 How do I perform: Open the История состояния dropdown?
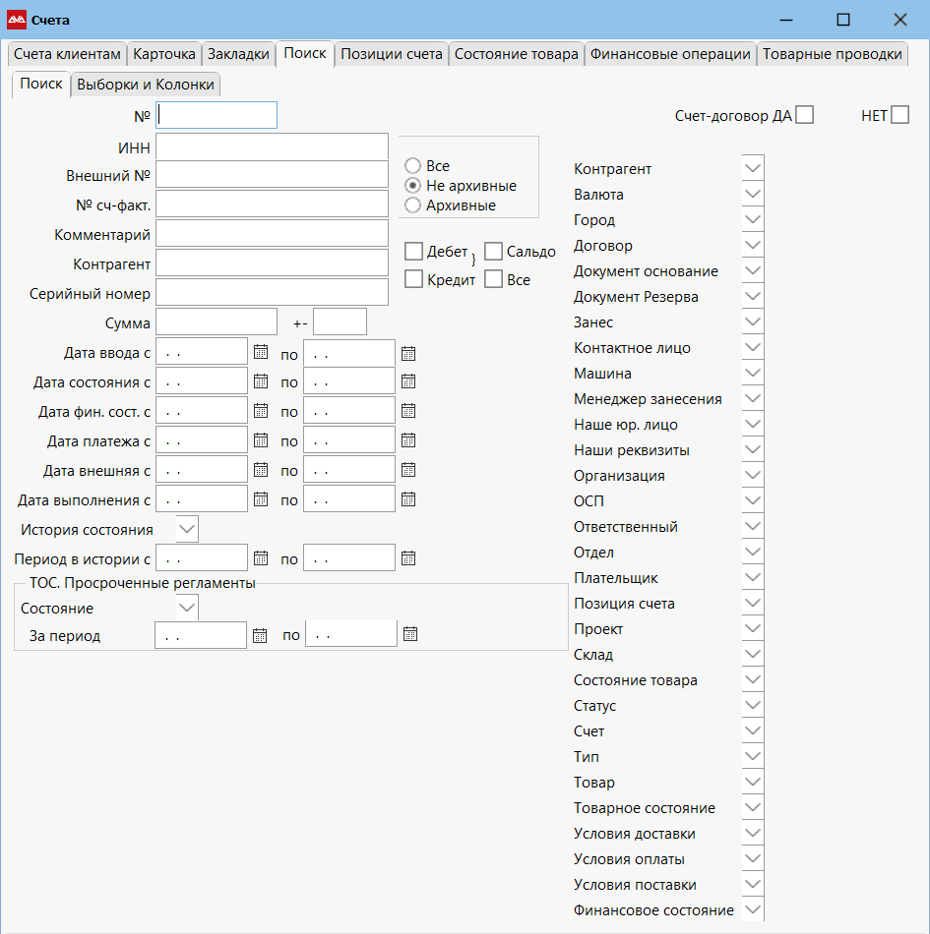pyautogui.click(x=187, y=529)
